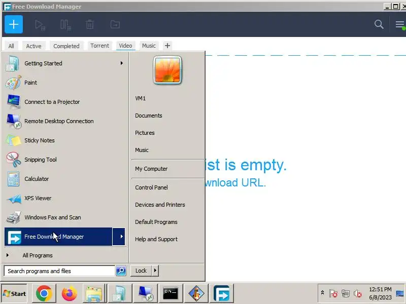Launch Free Download Manager from Start menu

[x=58, y=237]
